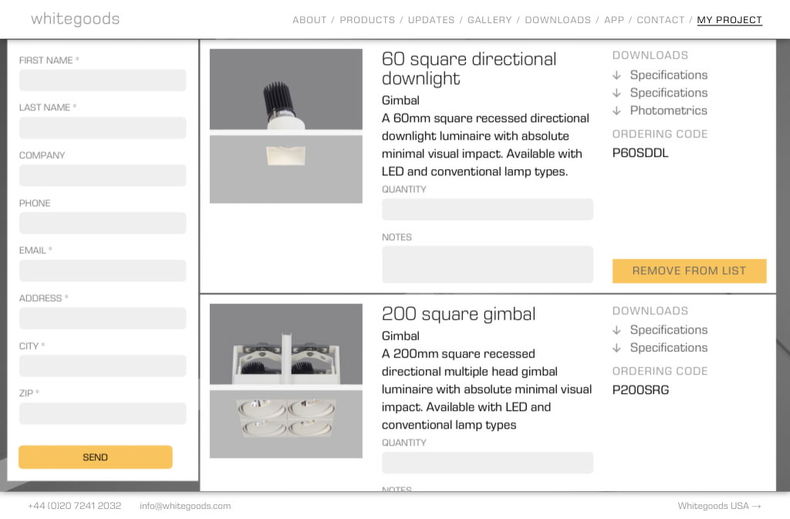Click the "60 square directional downlight" title
The image size is (790, 519).
pos(469,69)
